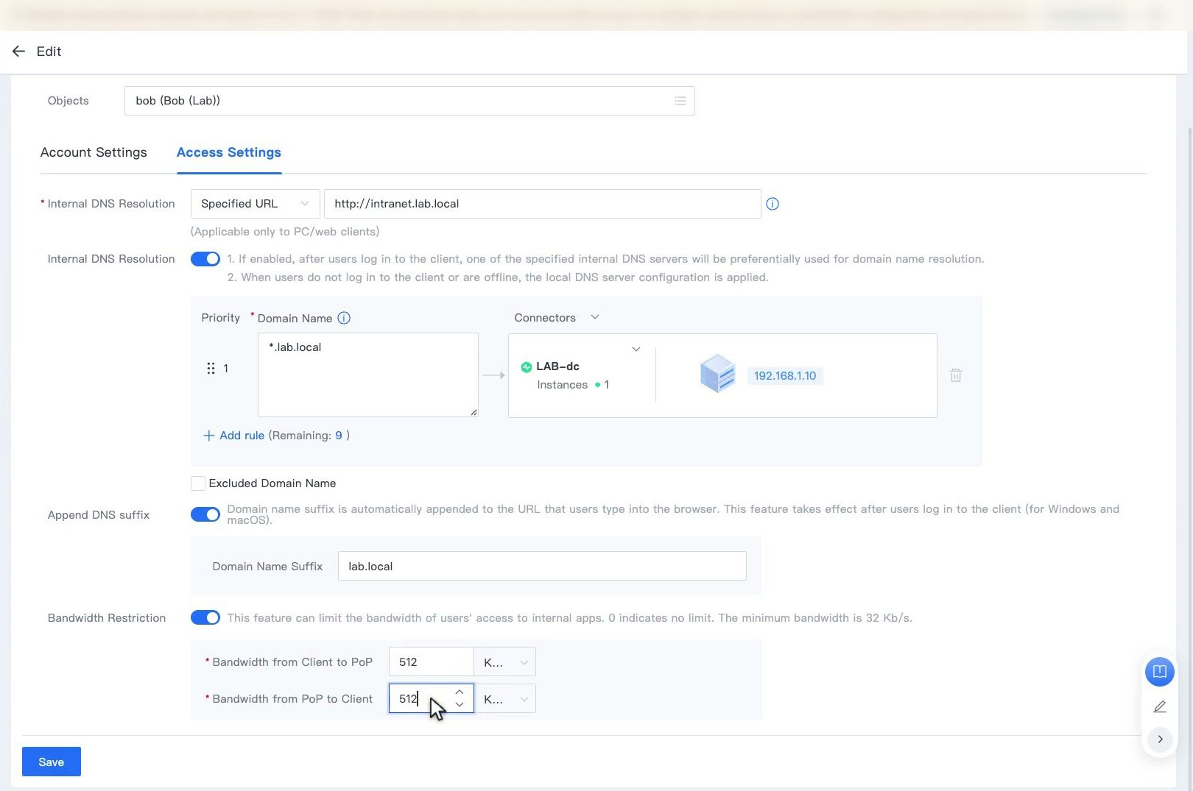Expand the Connectors header dropdown
This screenshot has height=791, width=1193.
(595, 317)
